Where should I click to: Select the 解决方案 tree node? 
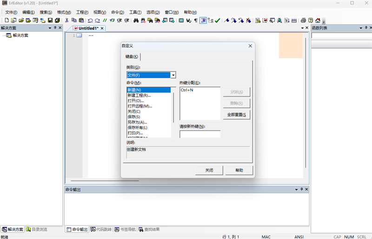(20, 35)
